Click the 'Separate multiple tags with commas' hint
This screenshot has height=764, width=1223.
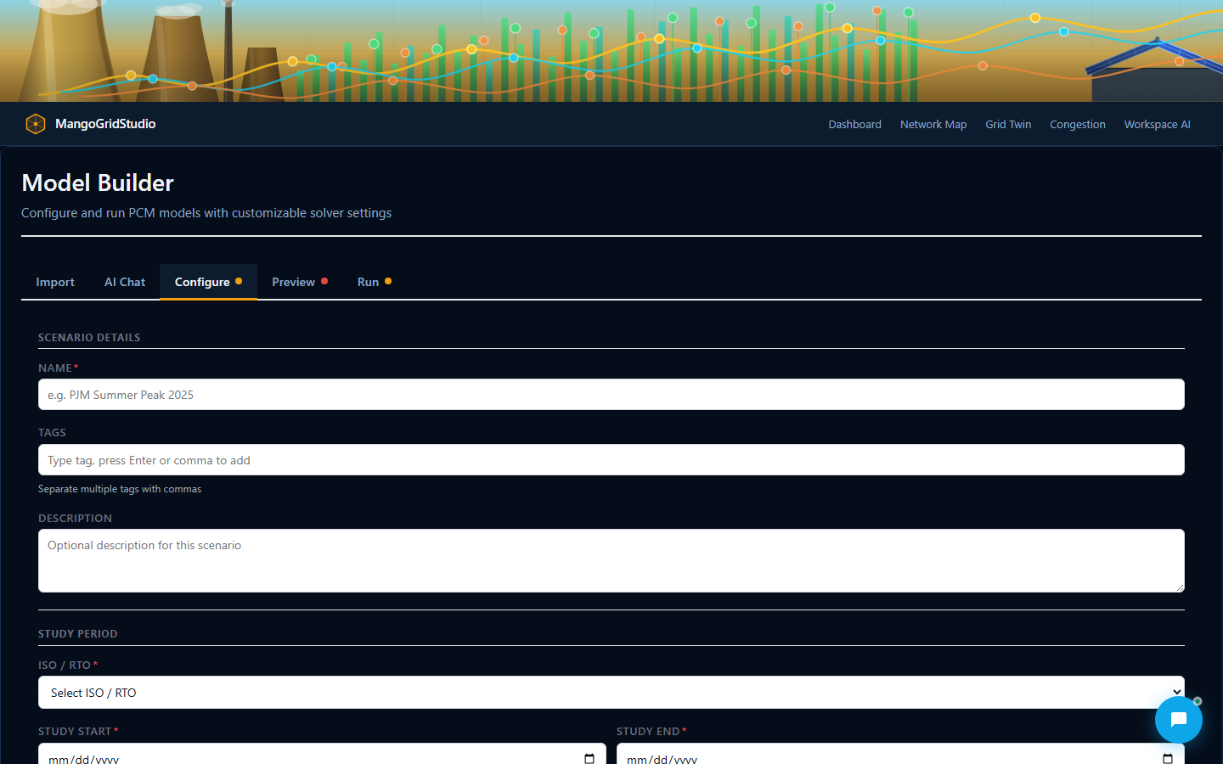pos(120,489)
